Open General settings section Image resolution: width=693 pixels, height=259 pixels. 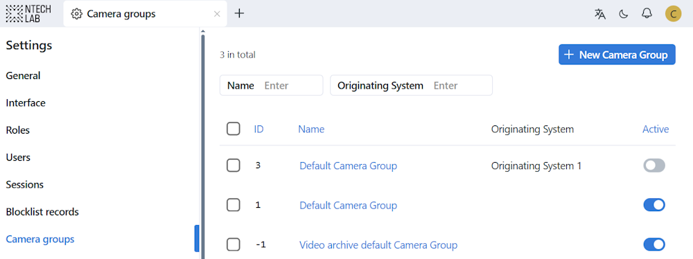coord(23,75)
